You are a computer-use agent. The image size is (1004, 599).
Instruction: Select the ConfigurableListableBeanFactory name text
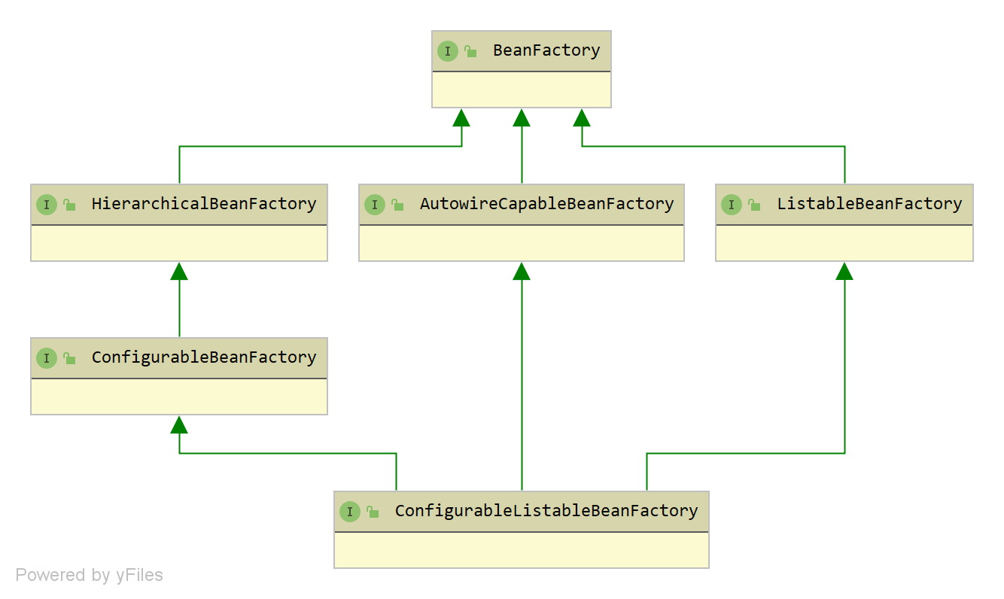[x=546, y=512]
